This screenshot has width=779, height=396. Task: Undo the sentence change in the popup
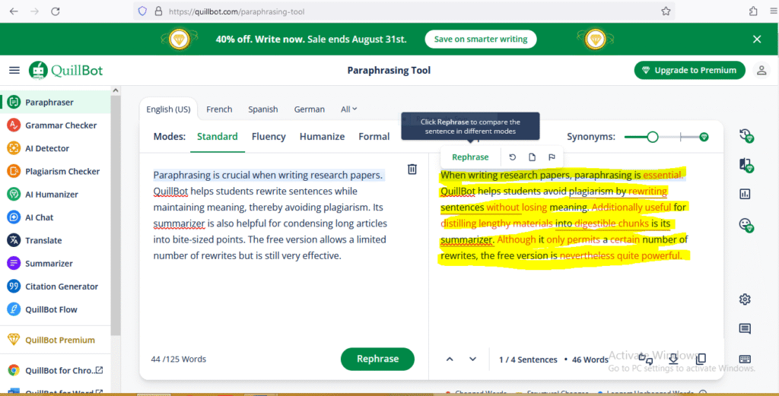point(512,157)
